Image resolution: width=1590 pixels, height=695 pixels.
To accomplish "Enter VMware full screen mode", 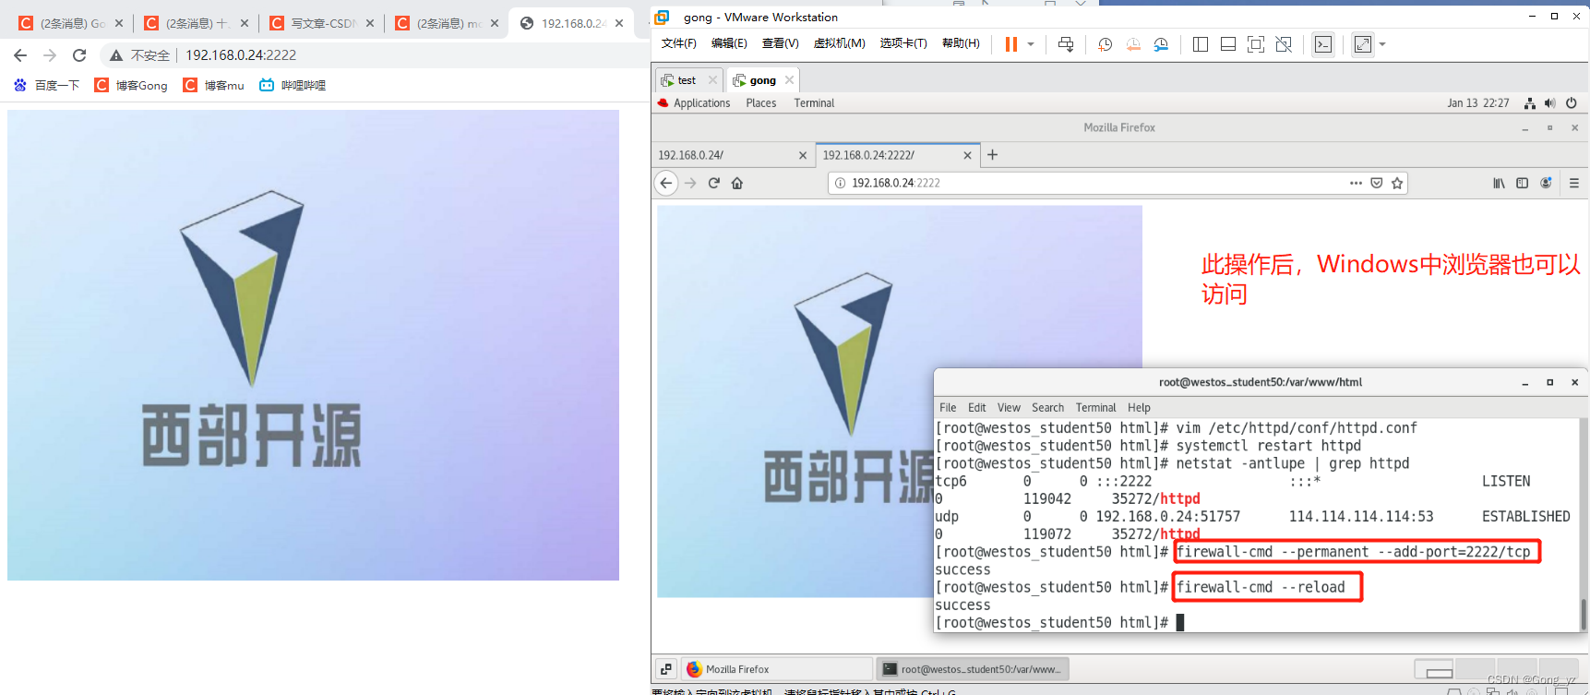I will coord(1256,44).
